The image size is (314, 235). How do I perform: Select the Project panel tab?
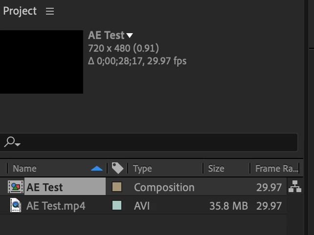[x=20, y=11]
